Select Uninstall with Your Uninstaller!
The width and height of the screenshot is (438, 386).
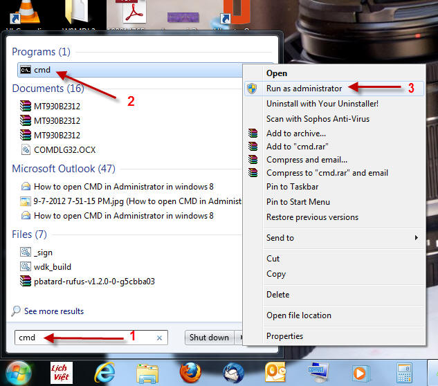[322, 104]
